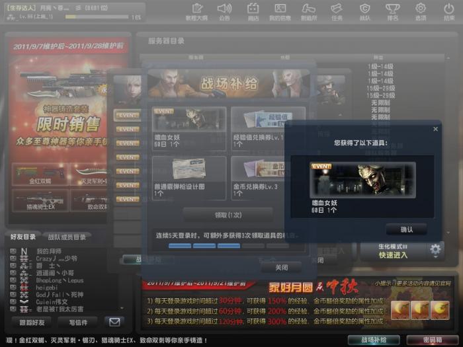
Task: Select the 普通霰弹枪设计图 item card
Action: tap(189, 178)
